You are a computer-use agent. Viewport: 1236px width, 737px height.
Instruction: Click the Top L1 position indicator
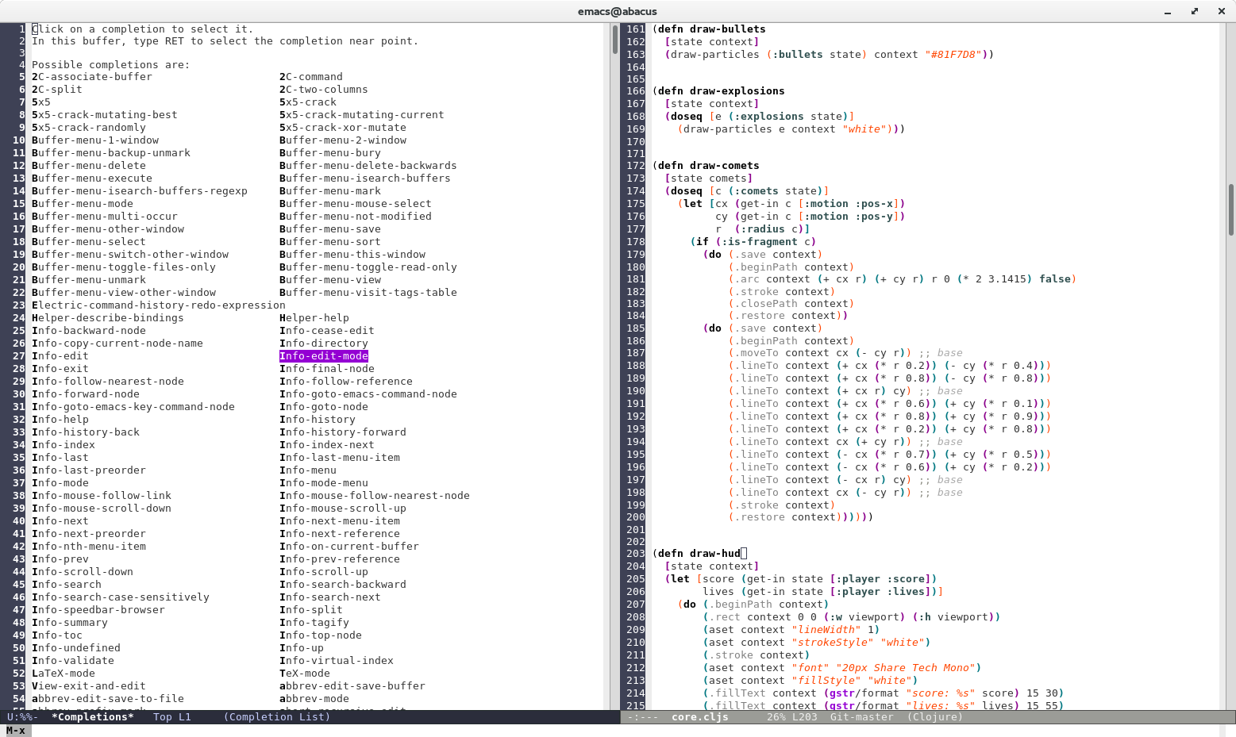point(172,717)
